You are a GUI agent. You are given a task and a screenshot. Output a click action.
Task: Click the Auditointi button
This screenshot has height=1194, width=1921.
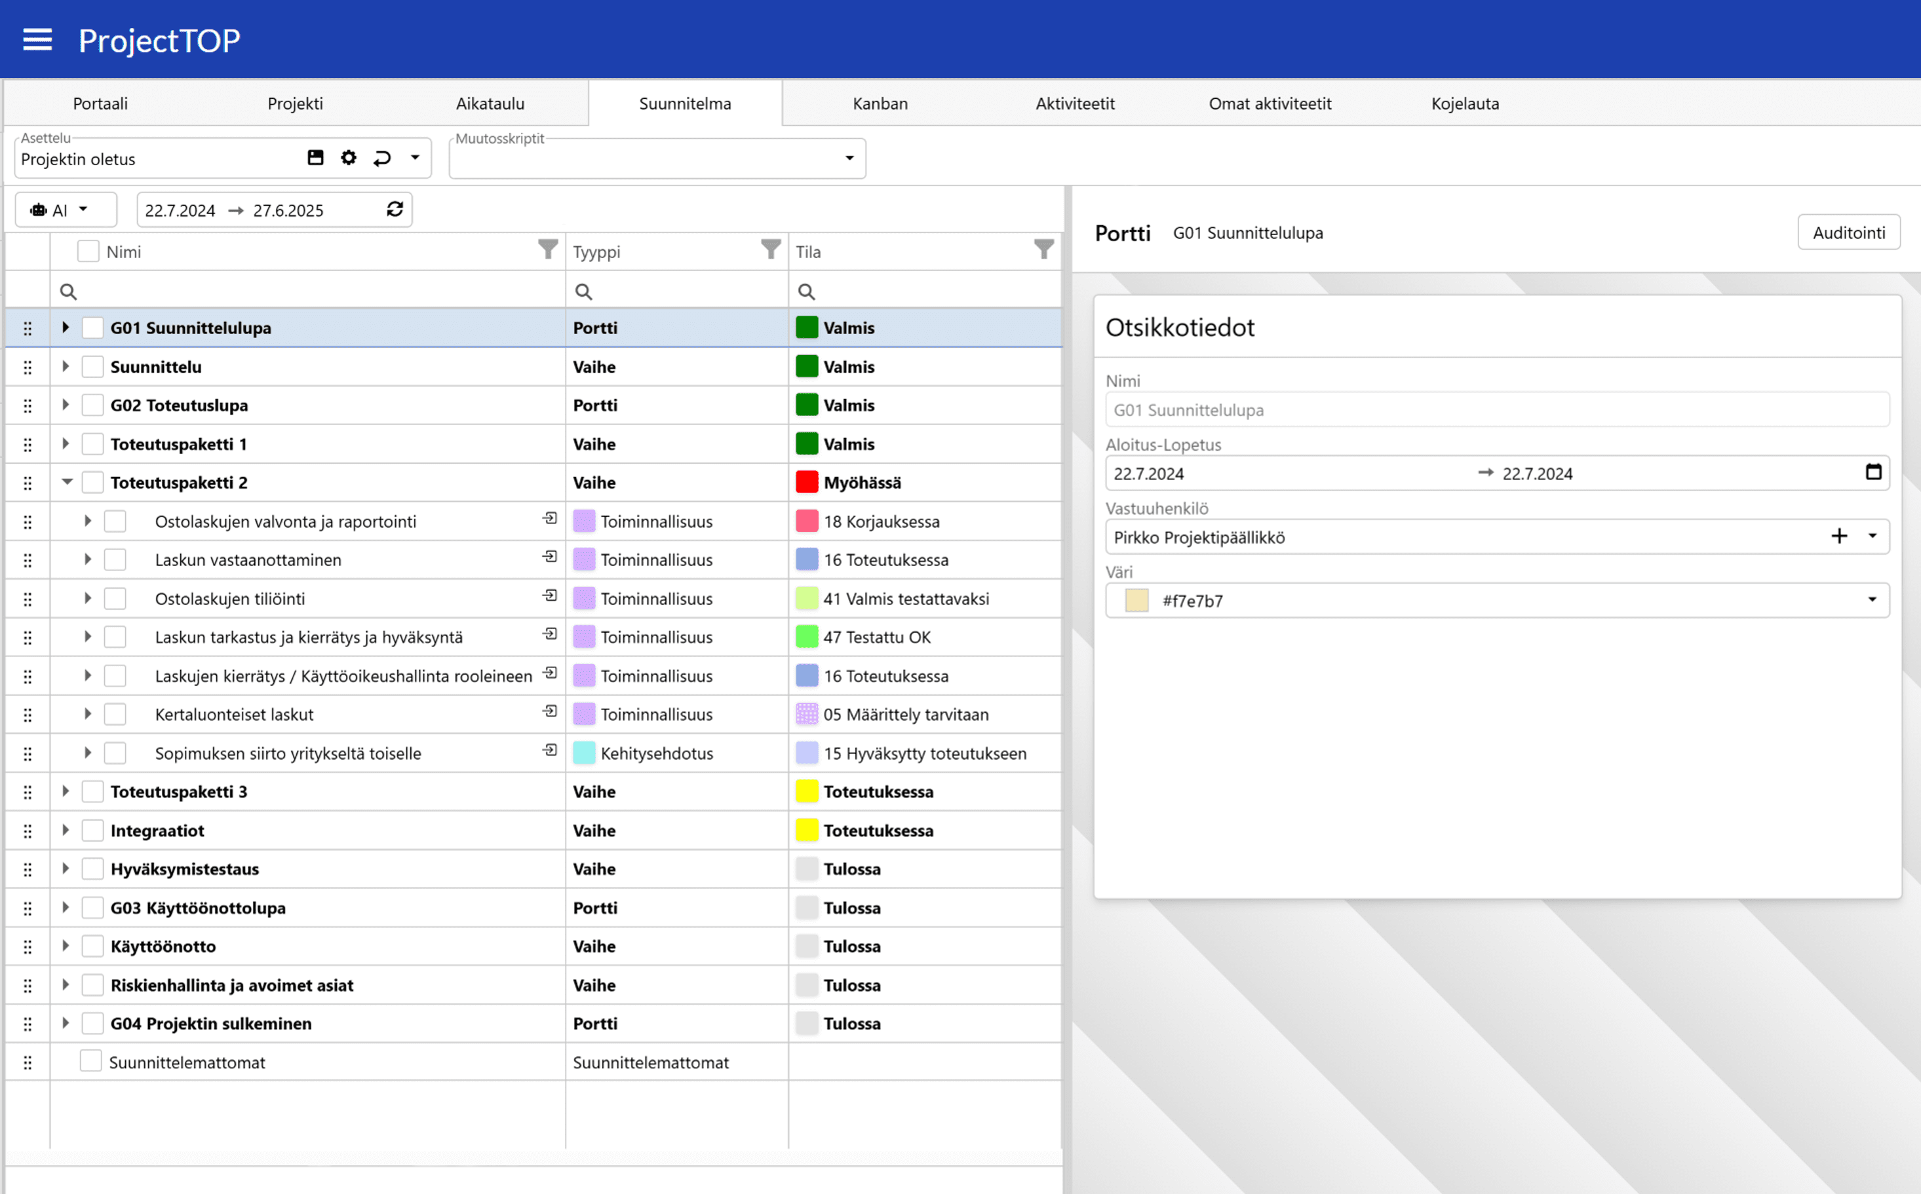coord(1848,232)
